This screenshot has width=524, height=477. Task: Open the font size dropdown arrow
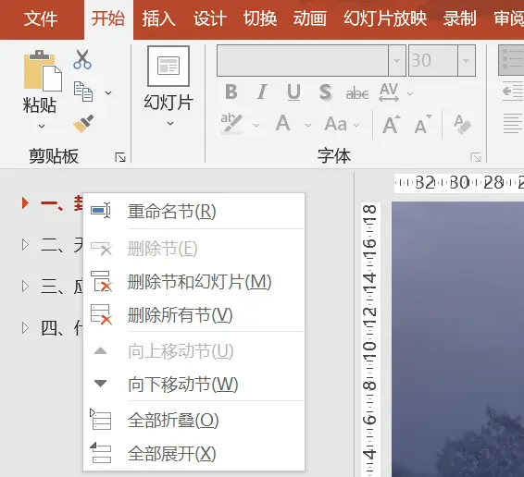[467, 61]
